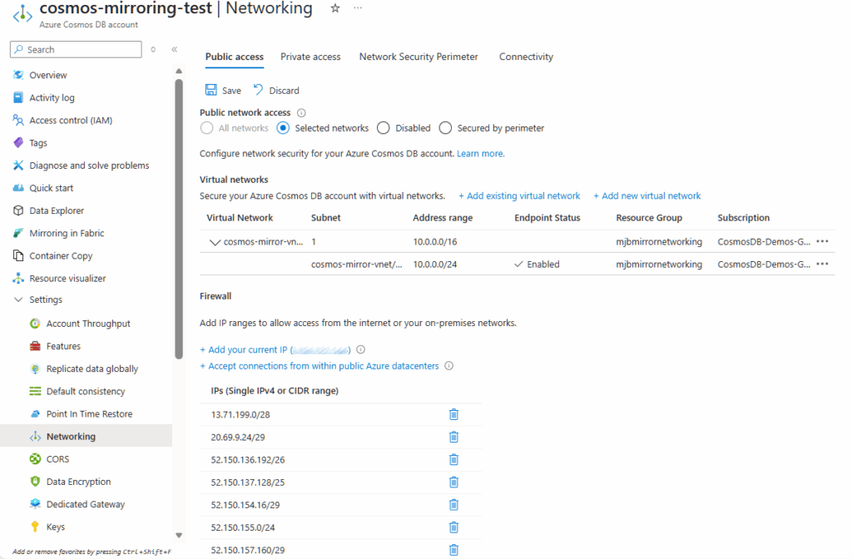Select the Disabled radio option
Viewport: 852px width, 559px height.
click(384, 128)
